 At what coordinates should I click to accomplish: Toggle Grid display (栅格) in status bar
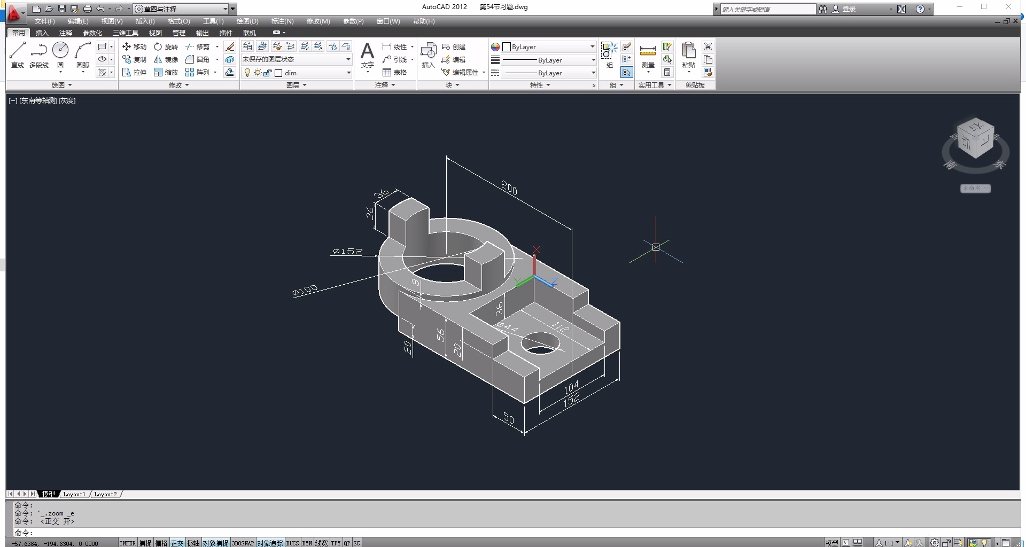pyautogui.click(x=161, y=543)
